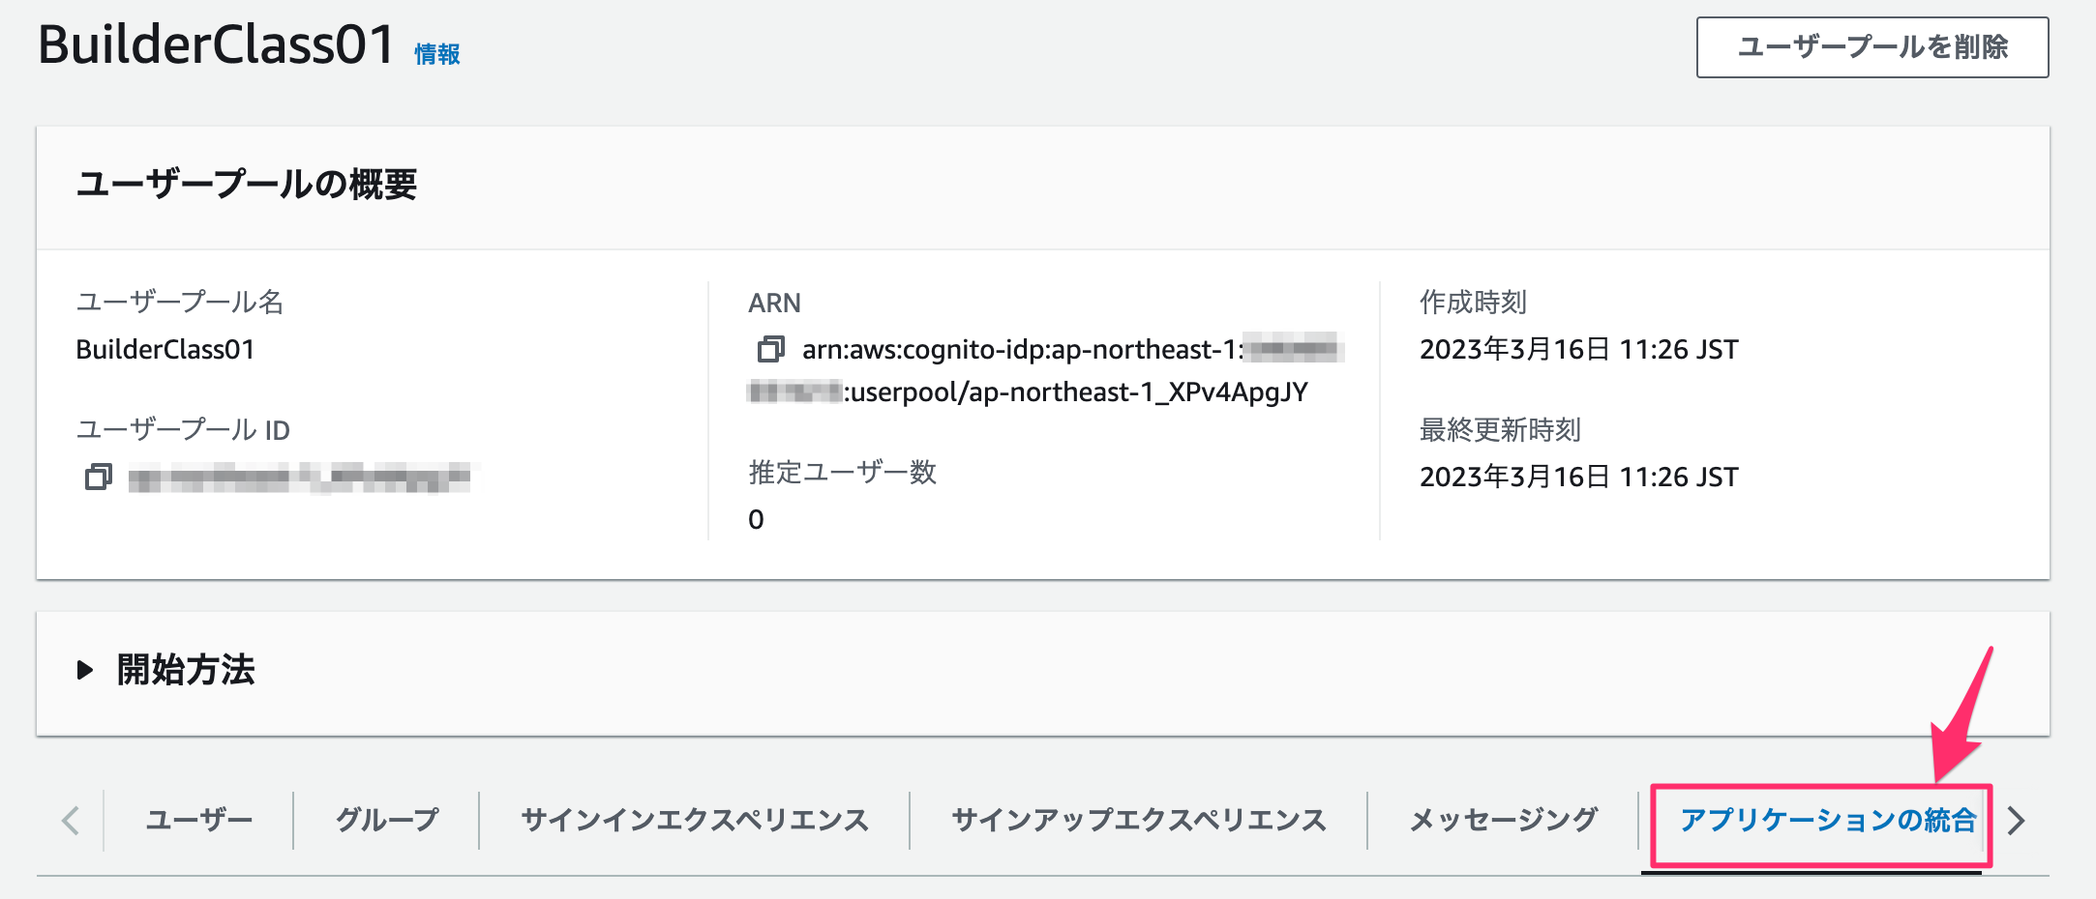
Task: Open the メッセージング tab
Action: [1503, 820]
